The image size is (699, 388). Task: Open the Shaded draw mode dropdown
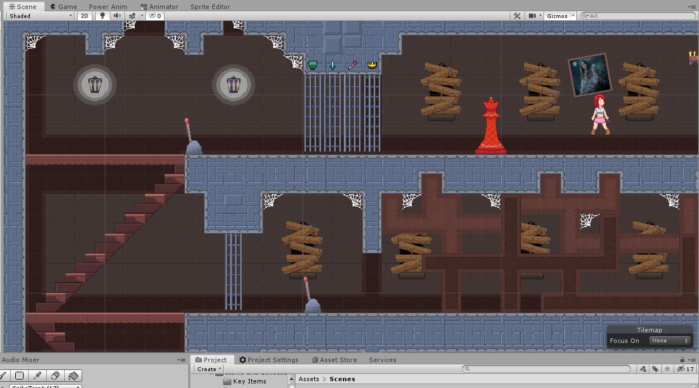[40, 16]
